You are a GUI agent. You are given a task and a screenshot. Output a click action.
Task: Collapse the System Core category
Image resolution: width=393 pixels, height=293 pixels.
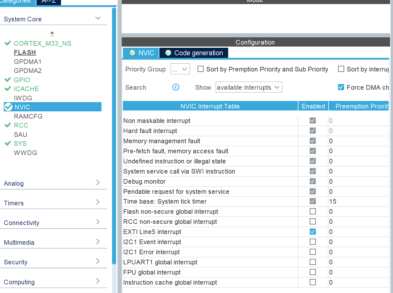(98, 18)
